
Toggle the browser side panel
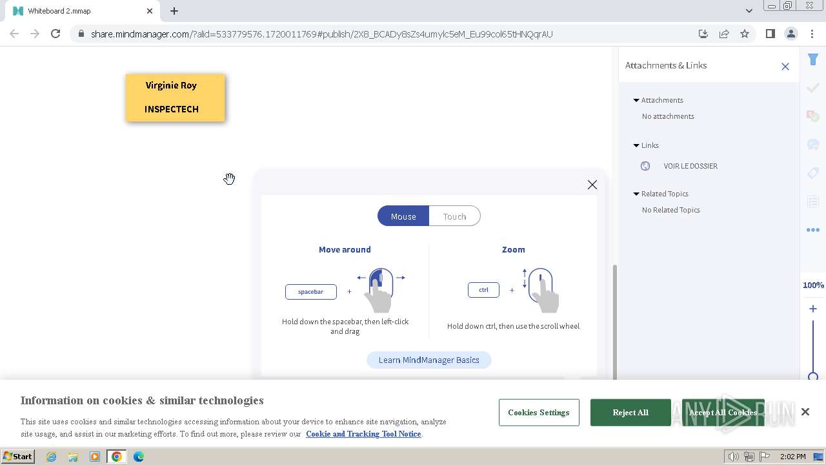[x=770, y=34]
